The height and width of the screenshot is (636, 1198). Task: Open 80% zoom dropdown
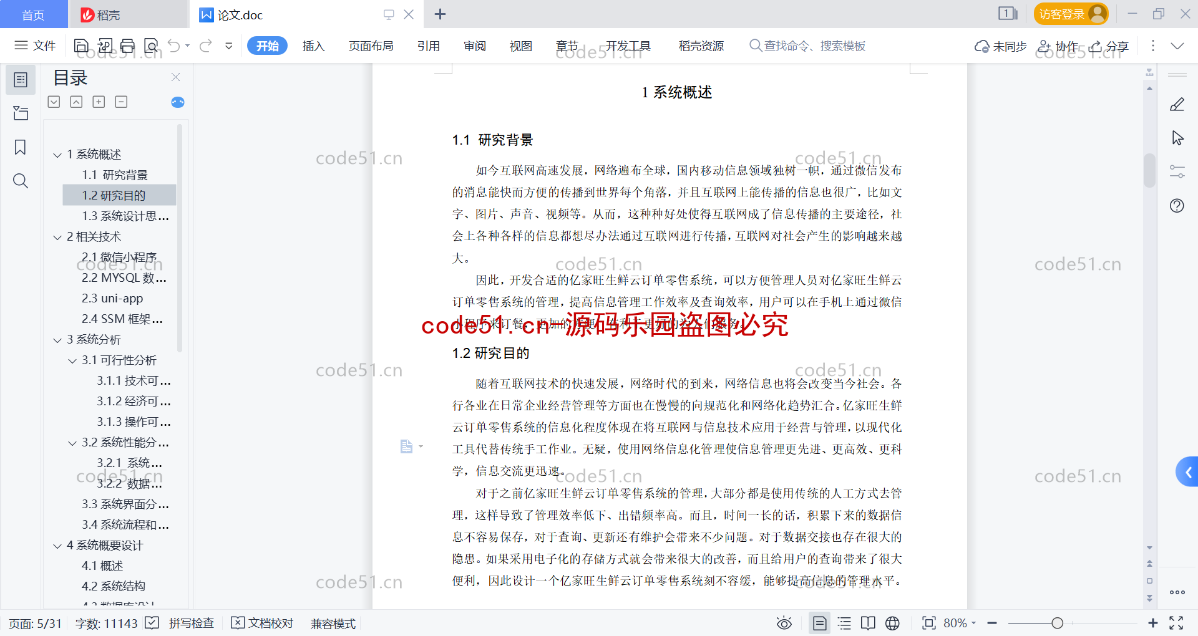point(960,623)
